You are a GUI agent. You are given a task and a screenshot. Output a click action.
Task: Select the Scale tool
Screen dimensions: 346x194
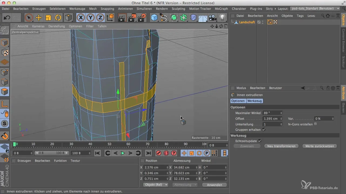click(48, 18)
